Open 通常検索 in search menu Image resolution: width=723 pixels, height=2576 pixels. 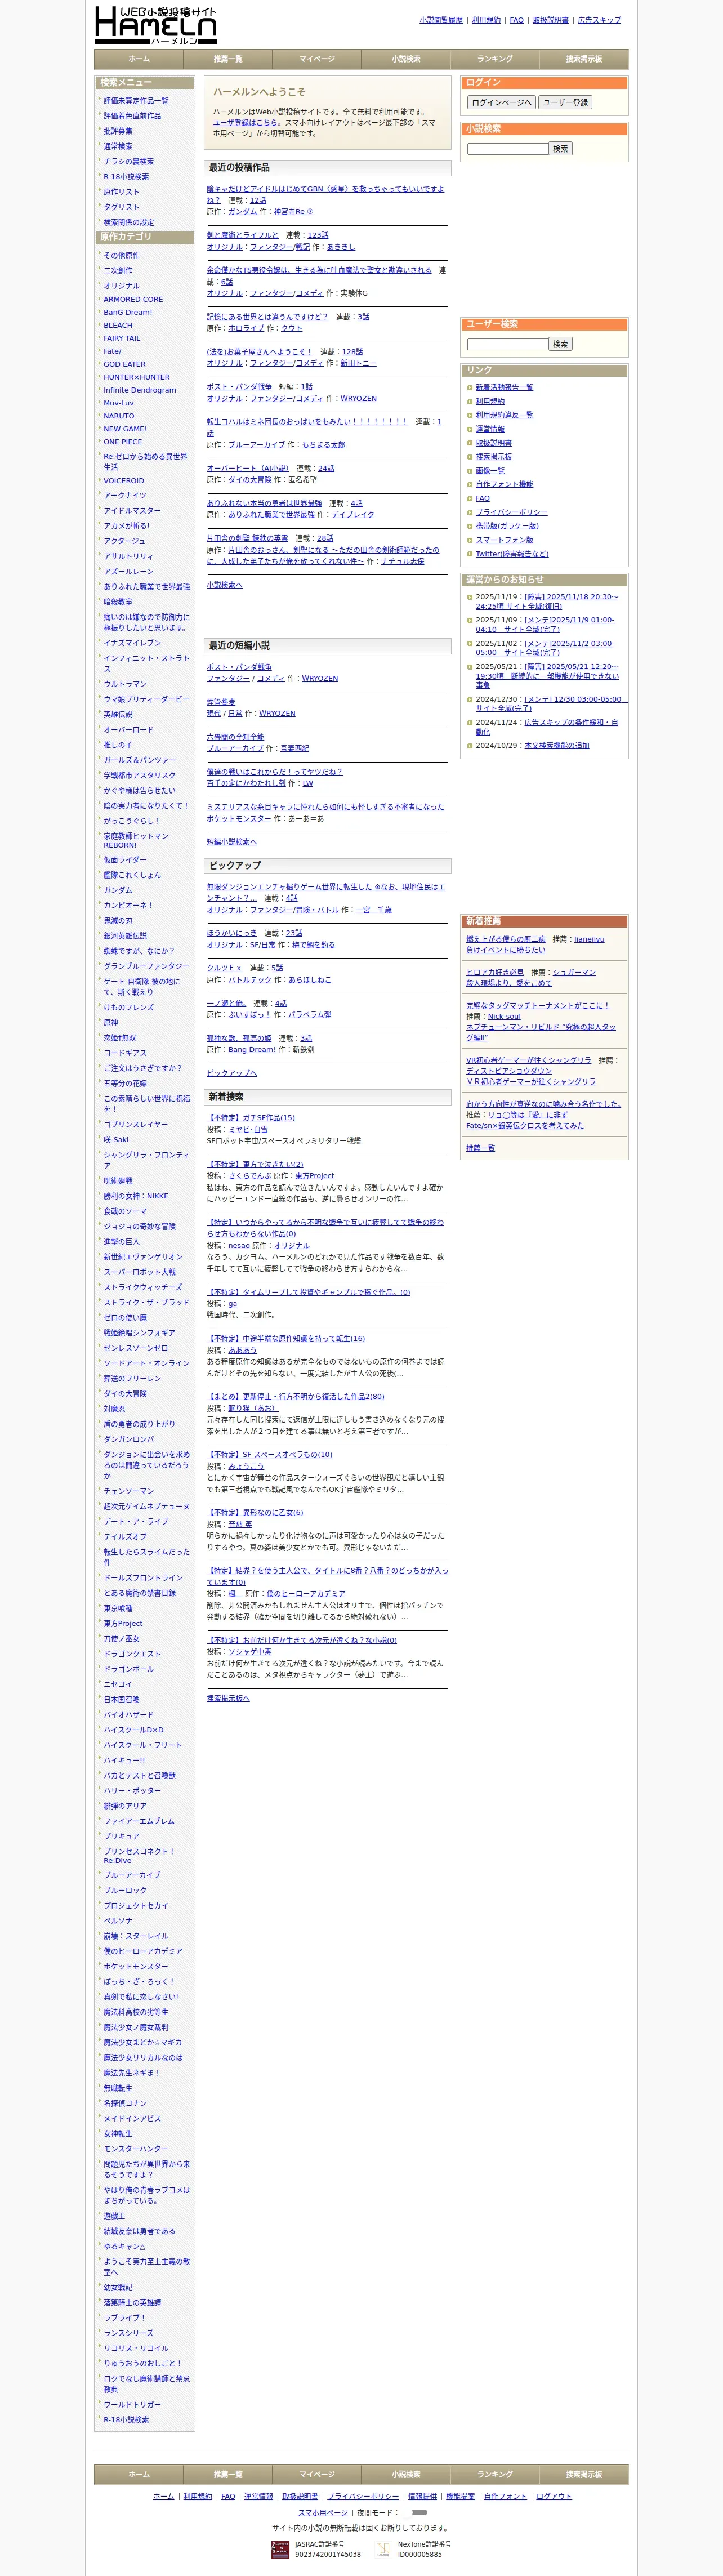pyautogui.click(x=118, y=146)
